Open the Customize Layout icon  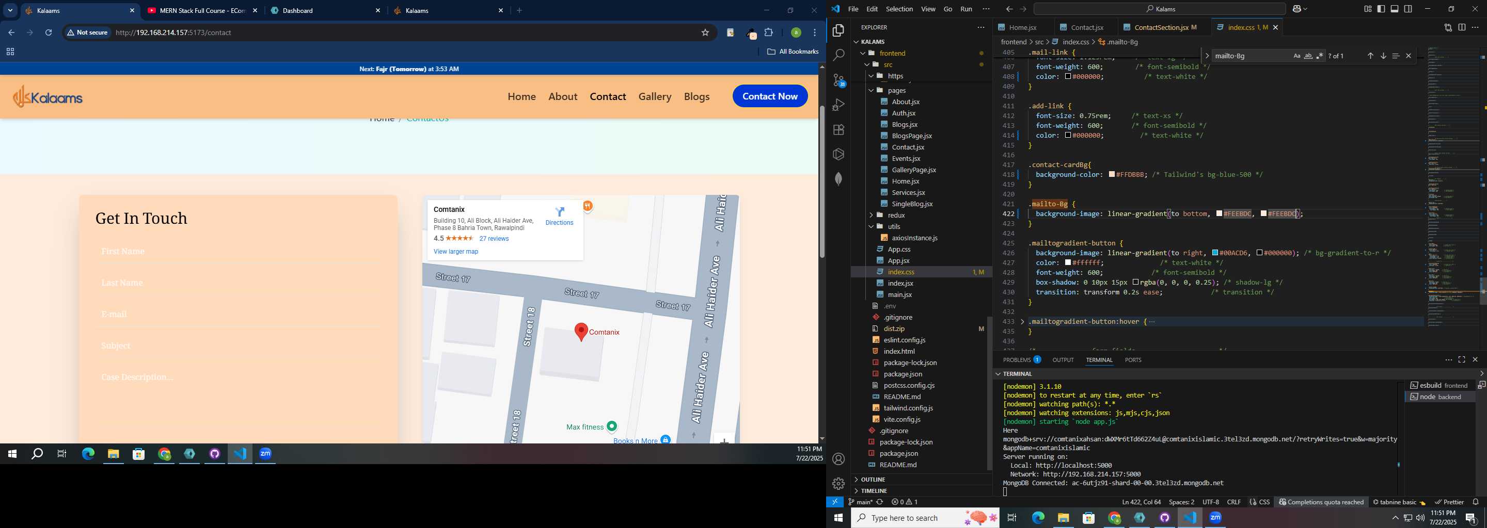pyautogui.click(x=1368, y=9)
